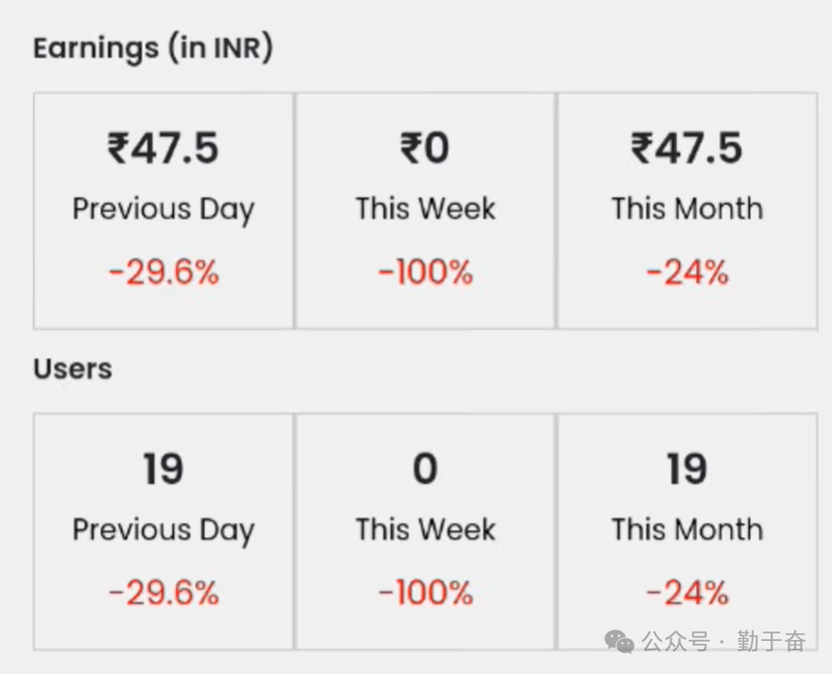Select the Users Previous Day label
Screen dimensions: 832x674
162,529
